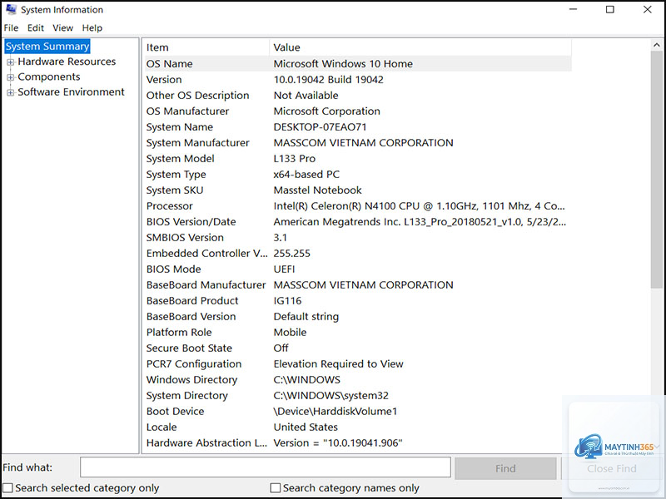Select the BIOS Mode item
This screenshot has width=666, height=499.
tap(173, 269)
